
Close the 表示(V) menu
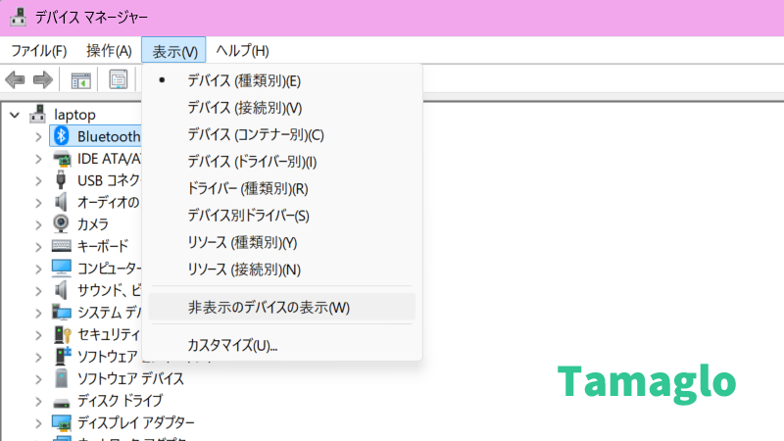pos(173,51)
